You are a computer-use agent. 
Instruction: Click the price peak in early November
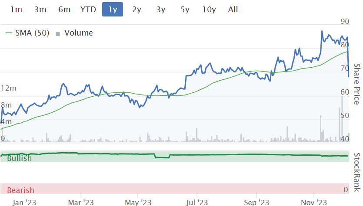tap(322, 31)
